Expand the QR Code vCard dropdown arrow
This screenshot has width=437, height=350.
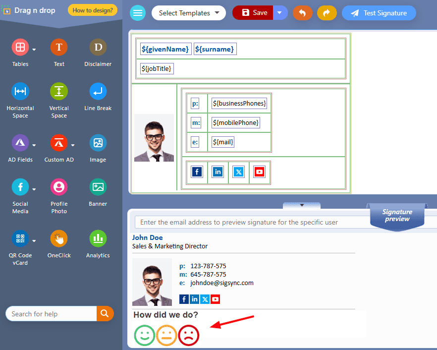pos(34,241)
